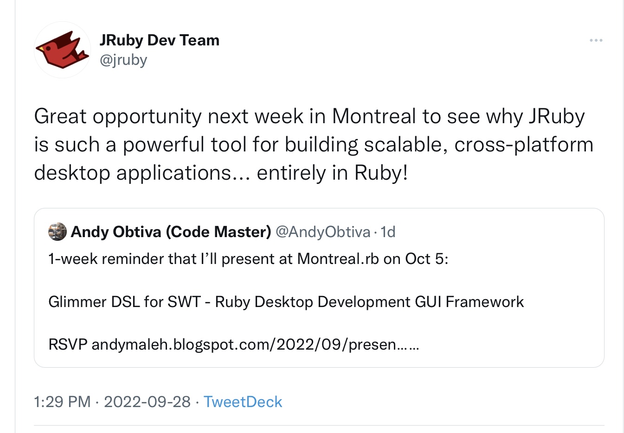The height and width of the screenshot is (433, 624).
Task: Click the "1-week reminder" quoted tweet text
Action: (x=122, y=259)
